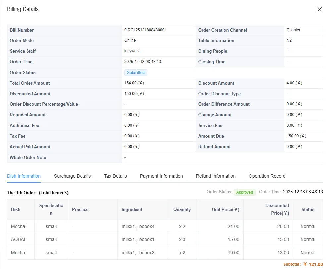This screenshot has width=329, height=269.
Task: Click the Billing Details title
Action: click(x=23, y=9)
